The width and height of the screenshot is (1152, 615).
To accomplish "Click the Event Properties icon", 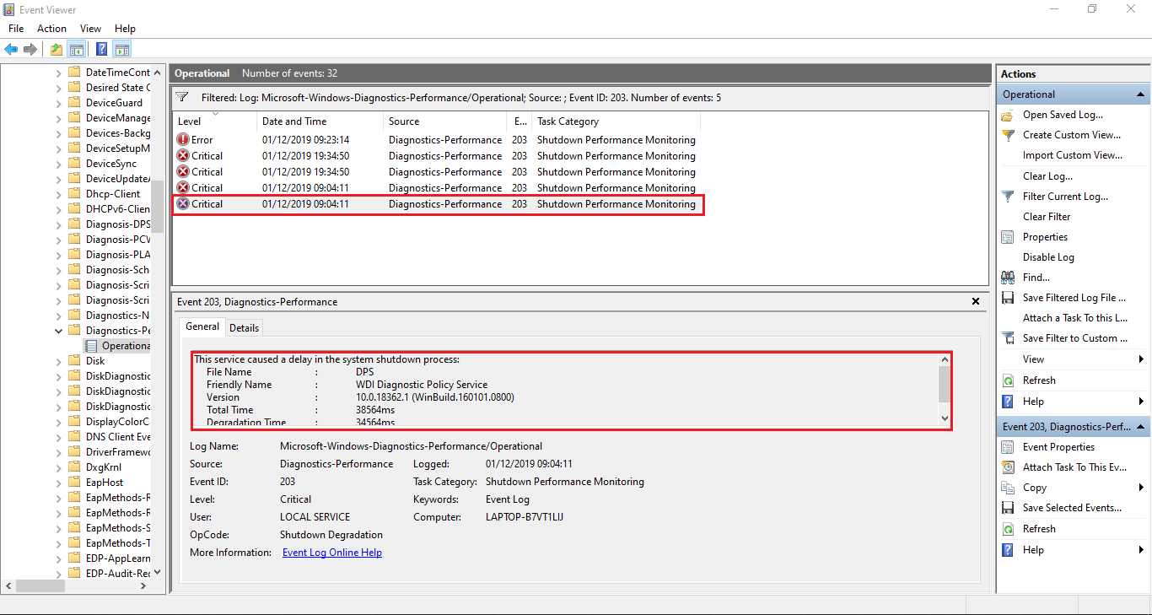I will tap(1008, 447).
